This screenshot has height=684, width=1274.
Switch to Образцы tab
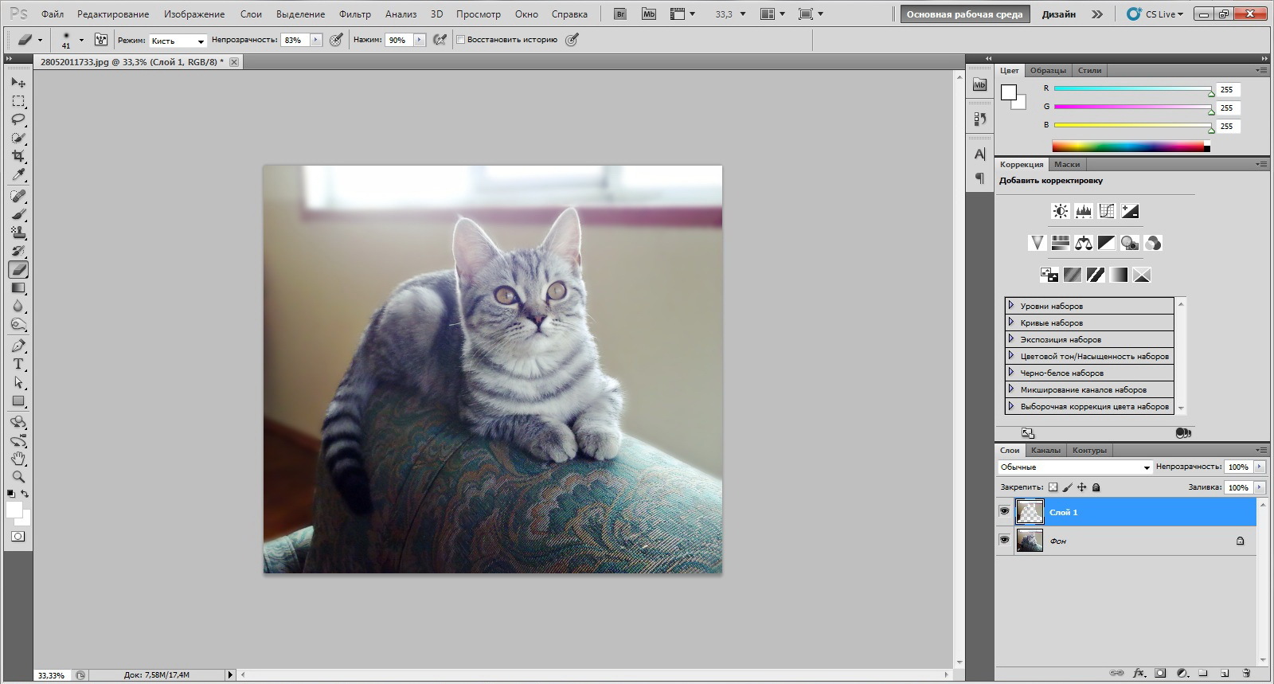coord(1048,71)
